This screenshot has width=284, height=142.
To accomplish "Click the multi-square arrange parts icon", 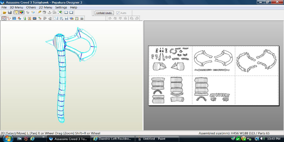I will pos(62,18).
